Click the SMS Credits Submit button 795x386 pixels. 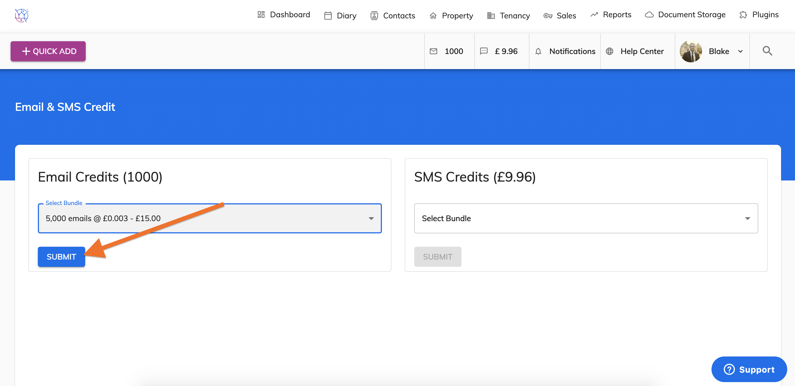437,256
